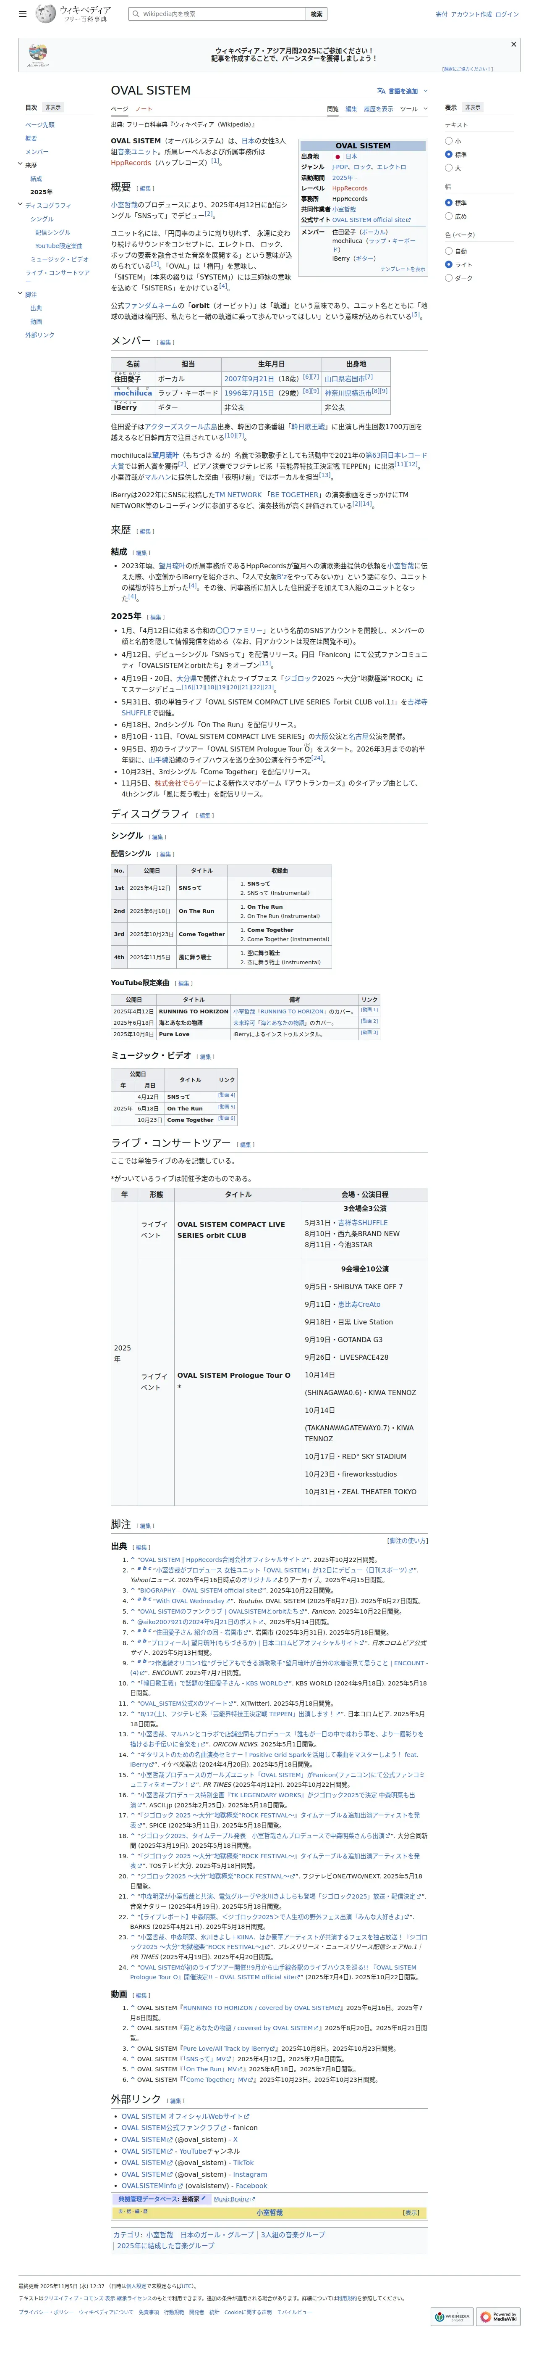Viewport: 539px width, 2363px height.
Task: Click the アカウント作成 link
Action: click(x=471, y=15)
